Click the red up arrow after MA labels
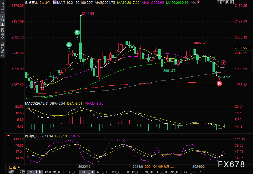This screenshot has height=174, width=253. (199, 2)
